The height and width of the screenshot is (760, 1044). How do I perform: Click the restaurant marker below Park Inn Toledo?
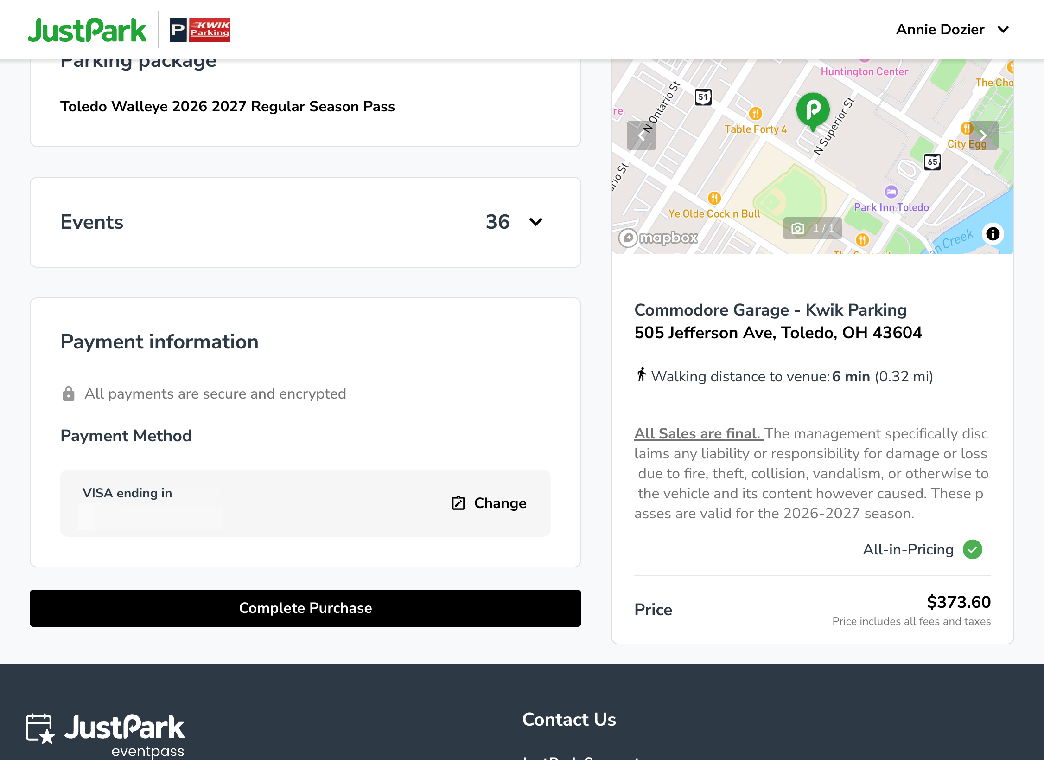click(862, 240)
